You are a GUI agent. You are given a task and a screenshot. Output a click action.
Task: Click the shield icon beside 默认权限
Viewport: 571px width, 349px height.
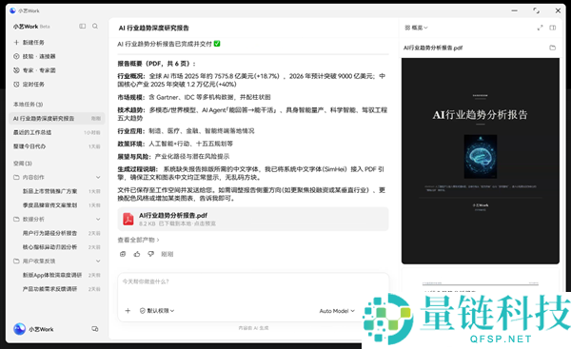click(143, 311)
